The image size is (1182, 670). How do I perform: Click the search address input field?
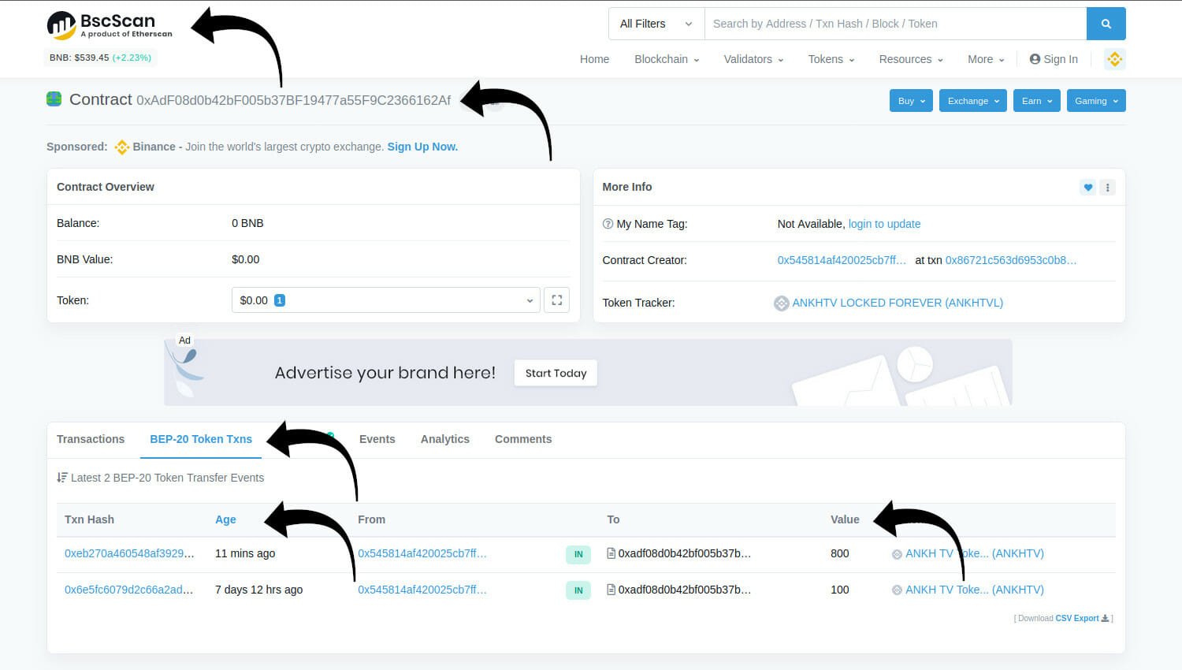tap(894, 24)
